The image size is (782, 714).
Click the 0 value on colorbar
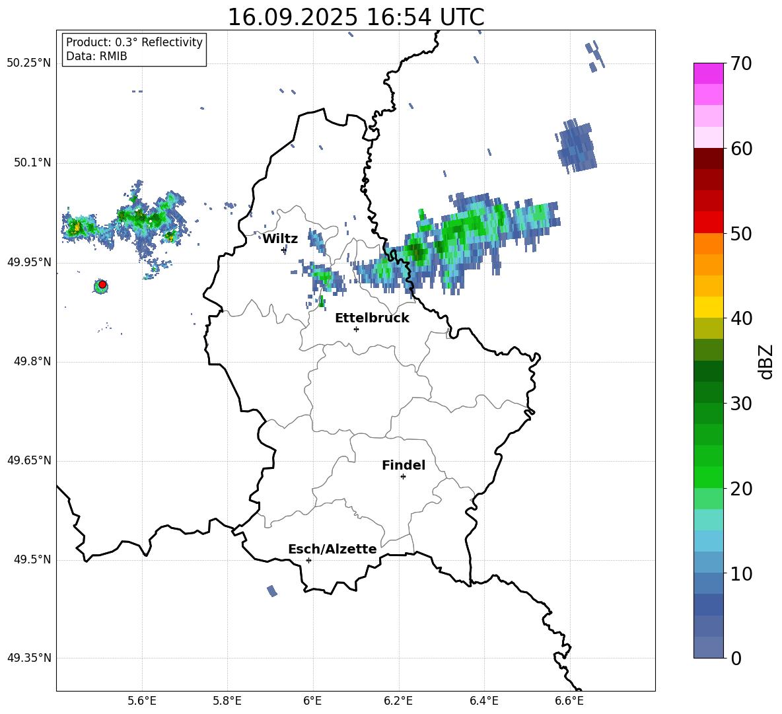(x=736, y=659)
